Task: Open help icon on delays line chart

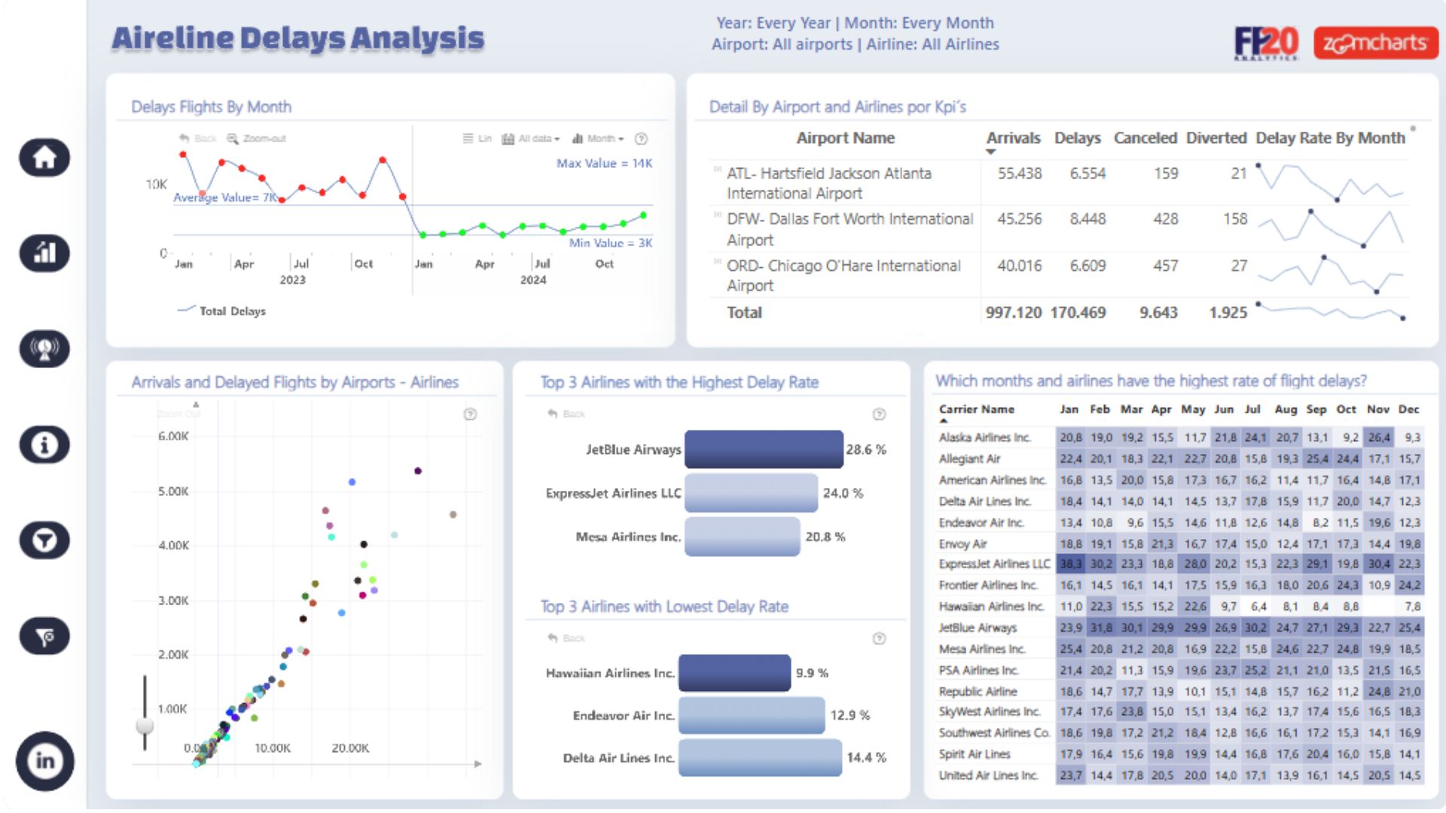Action: pos(641,139)
